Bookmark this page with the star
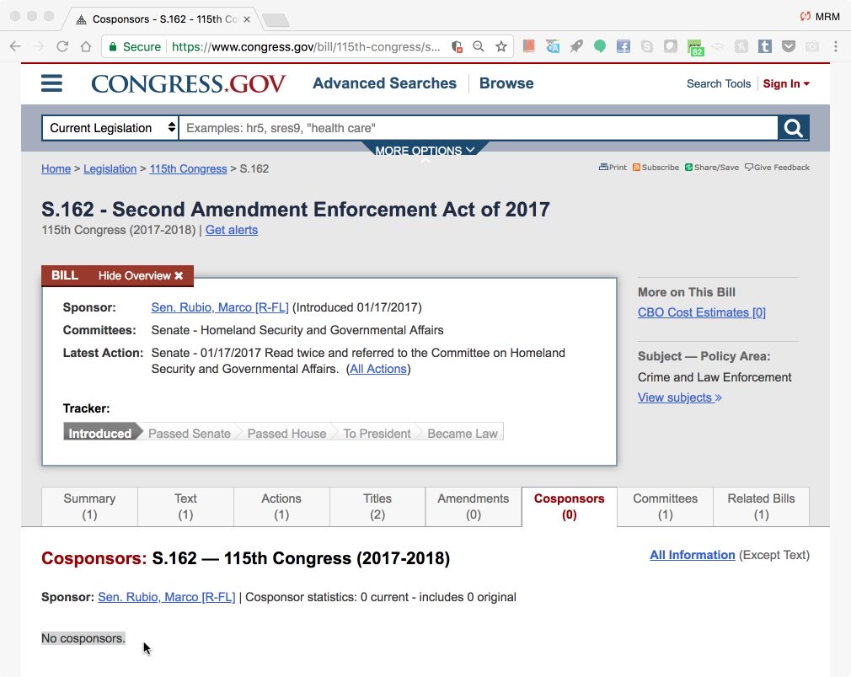 pos(501,46)
